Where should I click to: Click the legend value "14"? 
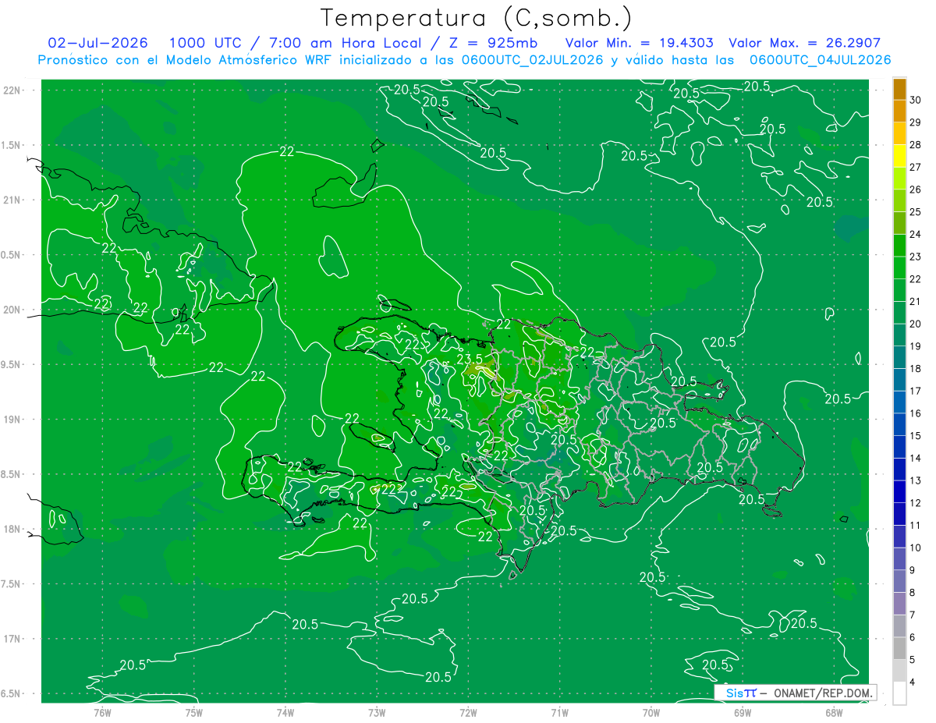pos(916,458)
